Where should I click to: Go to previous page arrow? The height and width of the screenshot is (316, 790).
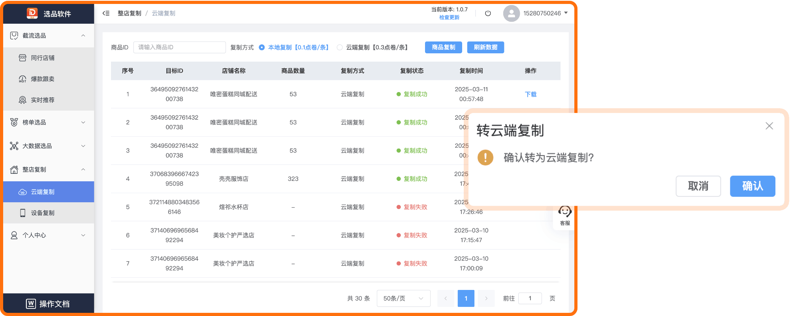[446, 298]
